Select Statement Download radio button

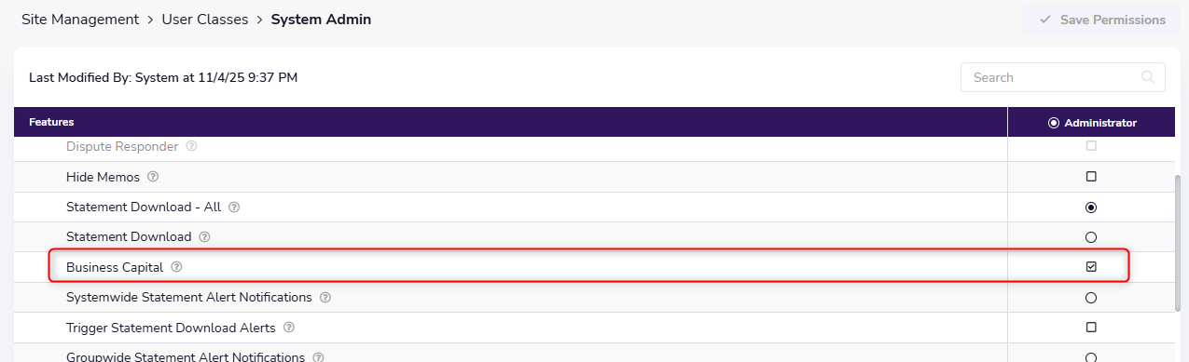[1091, 237]
